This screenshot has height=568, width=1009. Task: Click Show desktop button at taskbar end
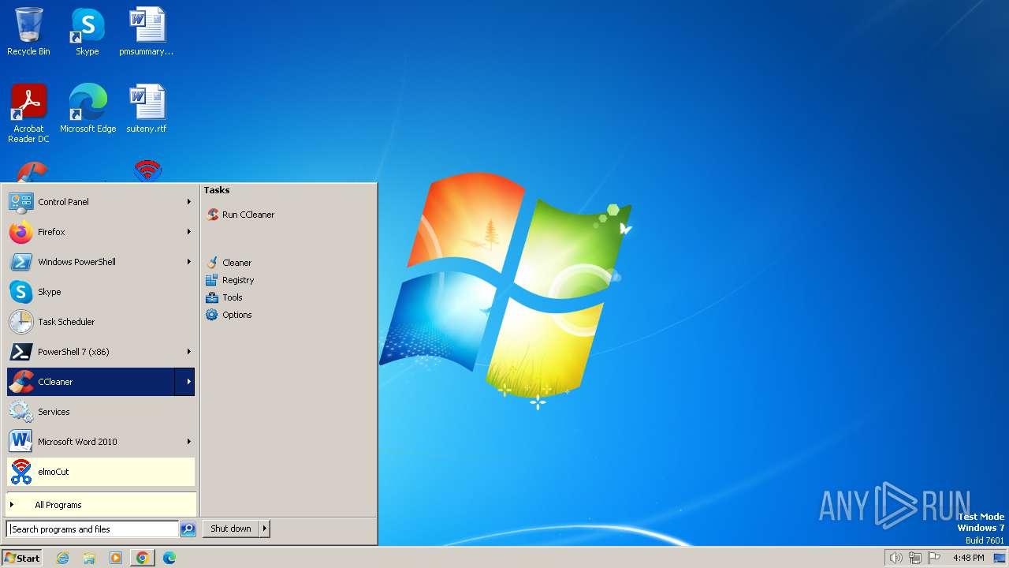pyautogui.click(x=1000, y=558)
